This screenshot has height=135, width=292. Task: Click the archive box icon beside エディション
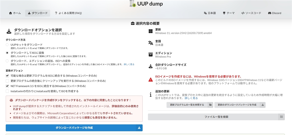coord(151,55)
